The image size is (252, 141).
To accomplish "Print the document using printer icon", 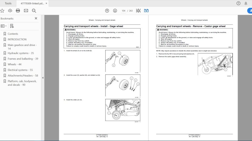I will click(18, 11).
